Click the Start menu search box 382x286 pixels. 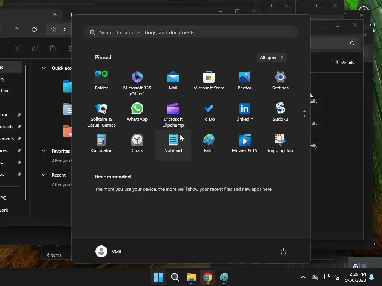[191, 32]
